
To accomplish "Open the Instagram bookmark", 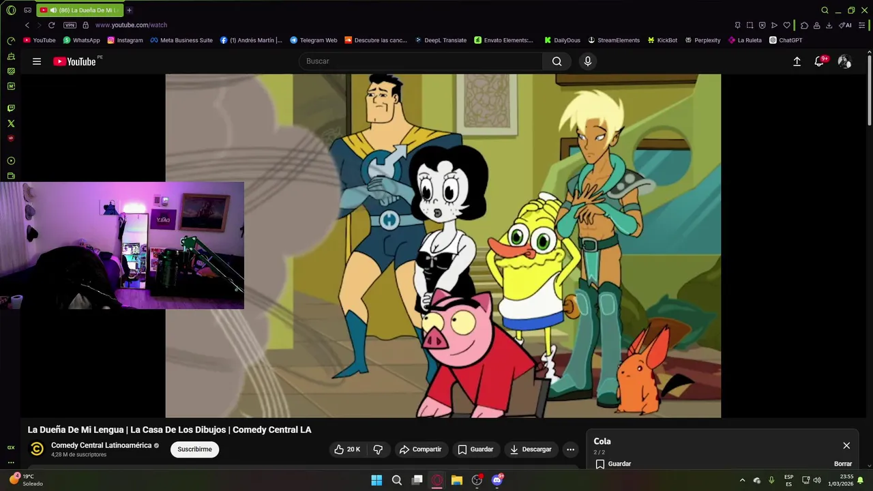I will [x=125, y=40].
